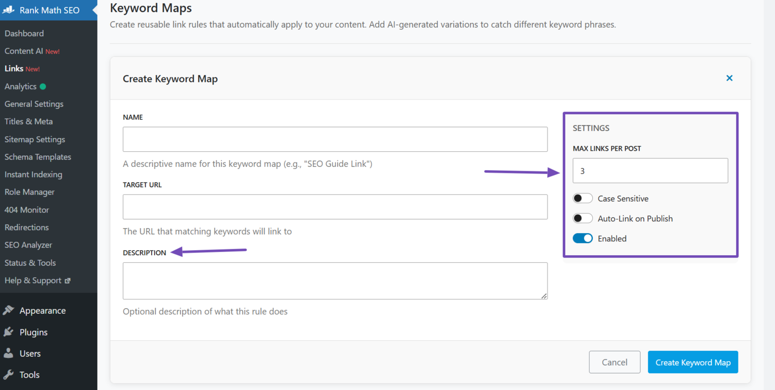Go to Sitemap Settings
Screen dimensions: 775x390
(35, 139)
